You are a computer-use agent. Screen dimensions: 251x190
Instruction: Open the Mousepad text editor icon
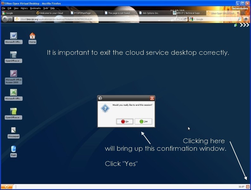(13, 130)
